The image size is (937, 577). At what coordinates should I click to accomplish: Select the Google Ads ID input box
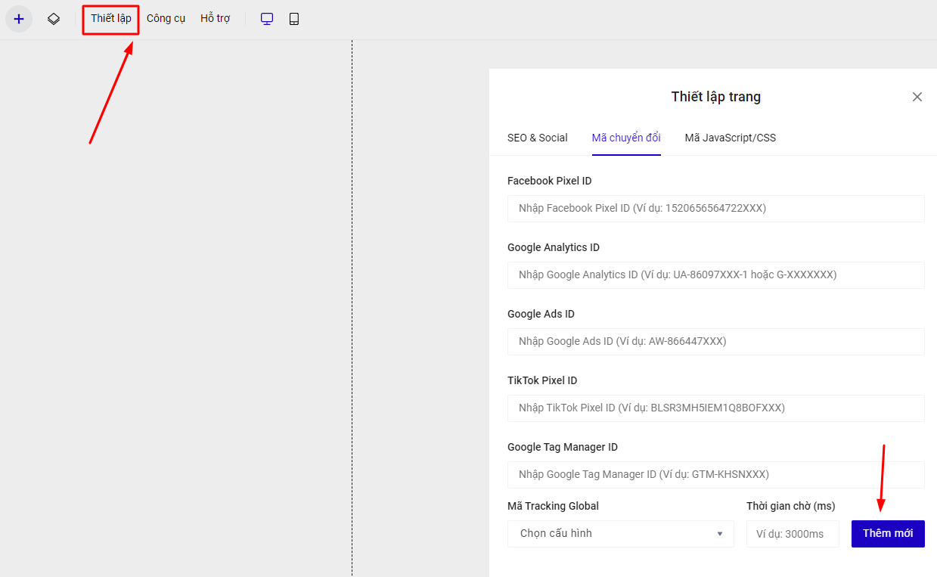click(715, 341)
